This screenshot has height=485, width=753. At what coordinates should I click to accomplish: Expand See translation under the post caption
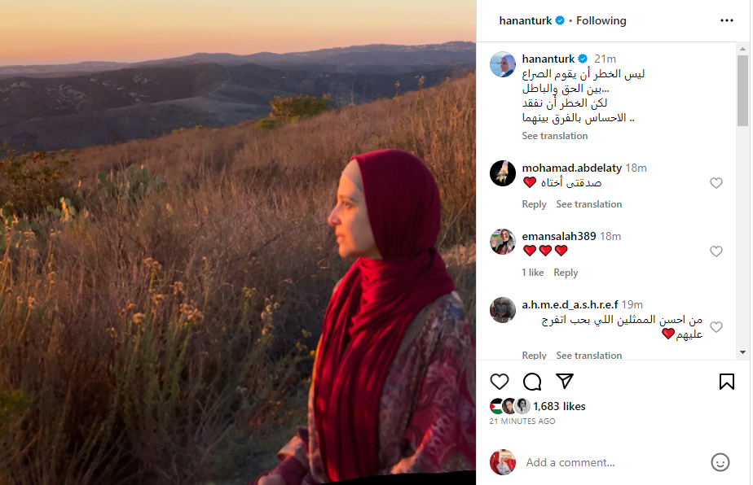pos(555,136)
